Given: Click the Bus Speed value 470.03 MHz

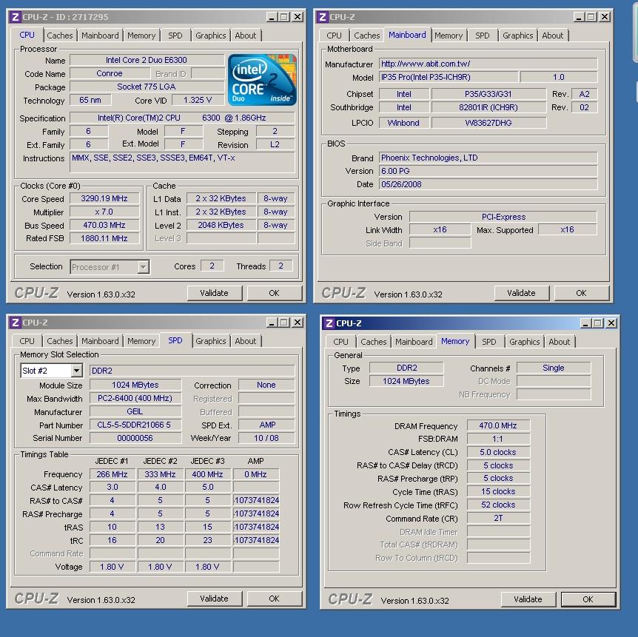Looking at the screenshot, I should (104, 225).
